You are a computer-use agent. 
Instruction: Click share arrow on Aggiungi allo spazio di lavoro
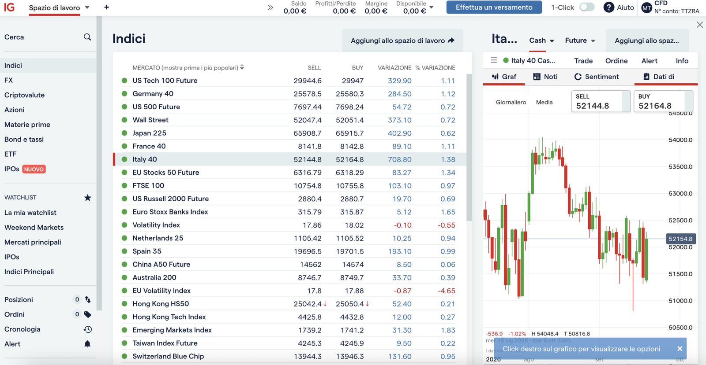point(451,41)
